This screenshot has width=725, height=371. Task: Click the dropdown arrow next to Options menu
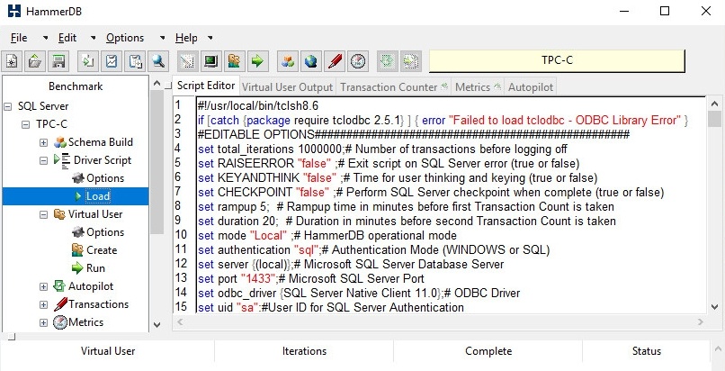tap(162, 38)
